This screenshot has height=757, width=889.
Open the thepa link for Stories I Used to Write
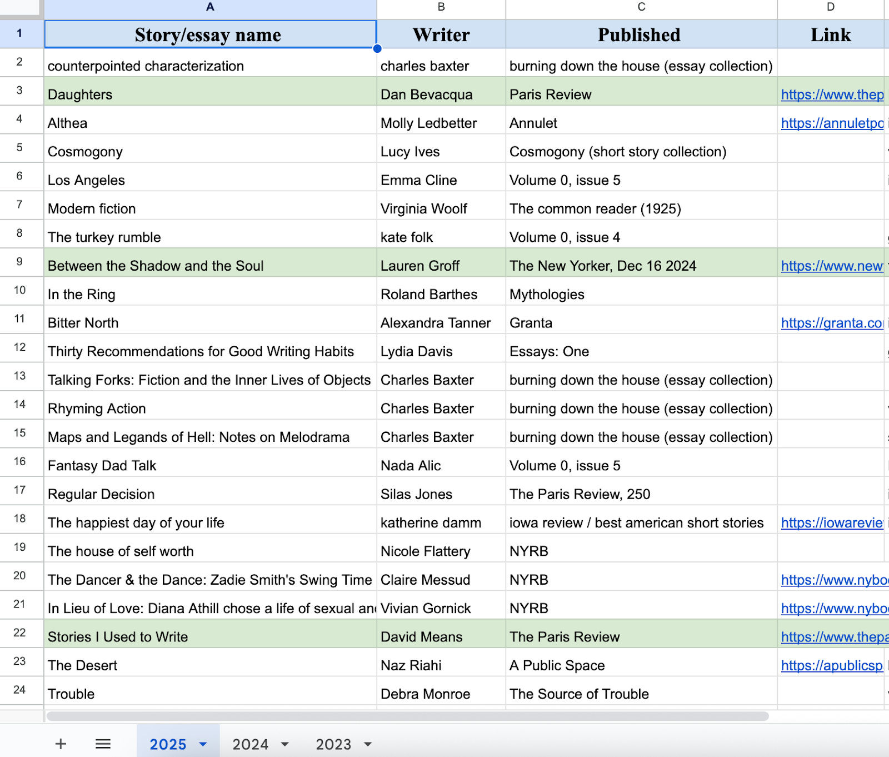[x=834, y=637]
